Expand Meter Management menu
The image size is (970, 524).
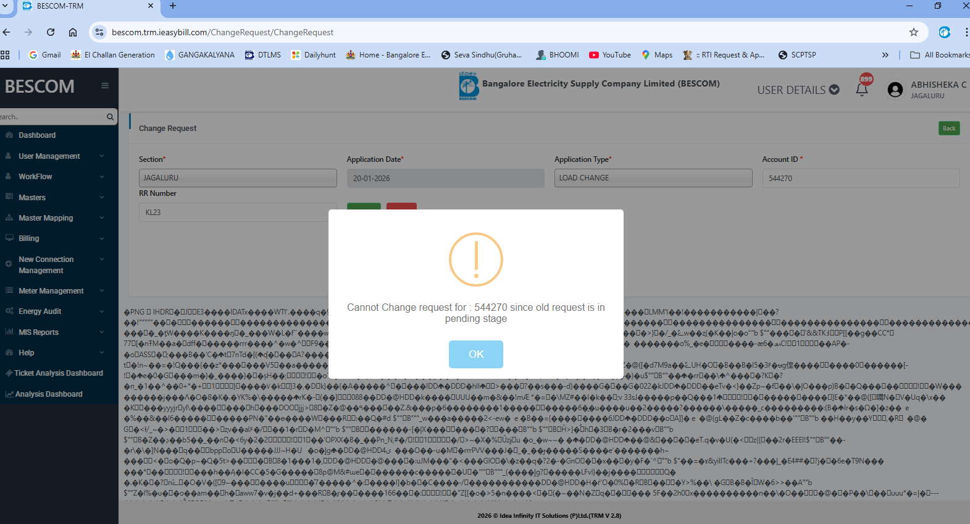pos(51,291)
